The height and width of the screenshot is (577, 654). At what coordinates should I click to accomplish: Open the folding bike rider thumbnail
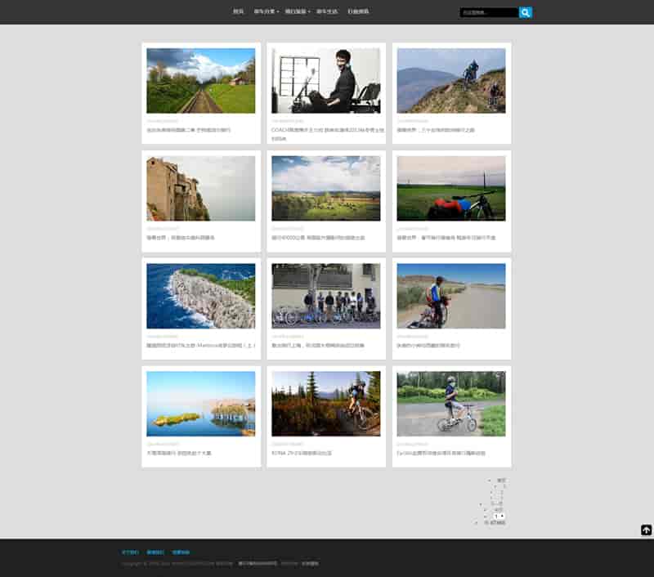(450, 404)
